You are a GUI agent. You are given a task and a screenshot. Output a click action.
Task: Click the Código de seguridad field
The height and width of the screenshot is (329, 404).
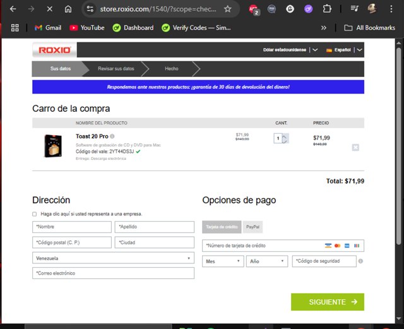(324, 261)
